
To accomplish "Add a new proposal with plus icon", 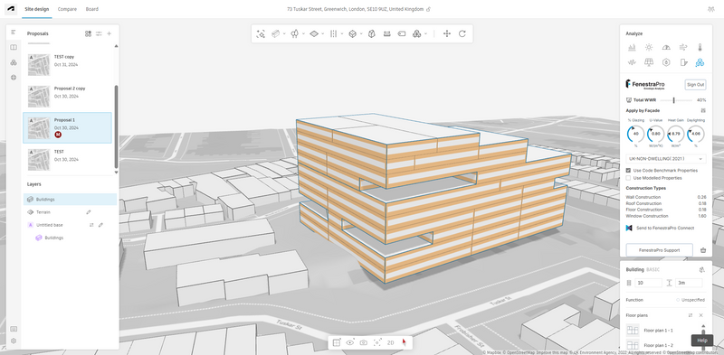I will click(x=109, y=33).
